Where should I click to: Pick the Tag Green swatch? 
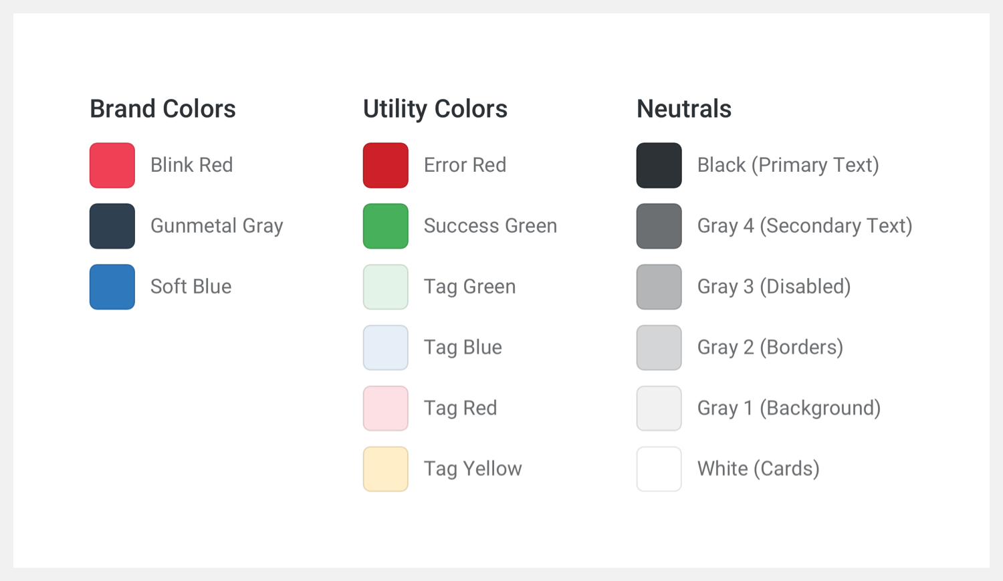tap(386, 287)
